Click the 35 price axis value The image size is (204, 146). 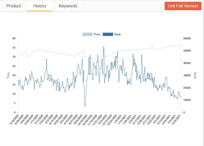[x=14, y=48]
